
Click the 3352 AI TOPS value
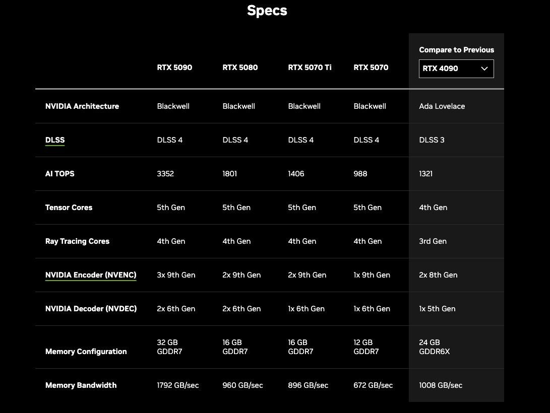tap(165, 174)
